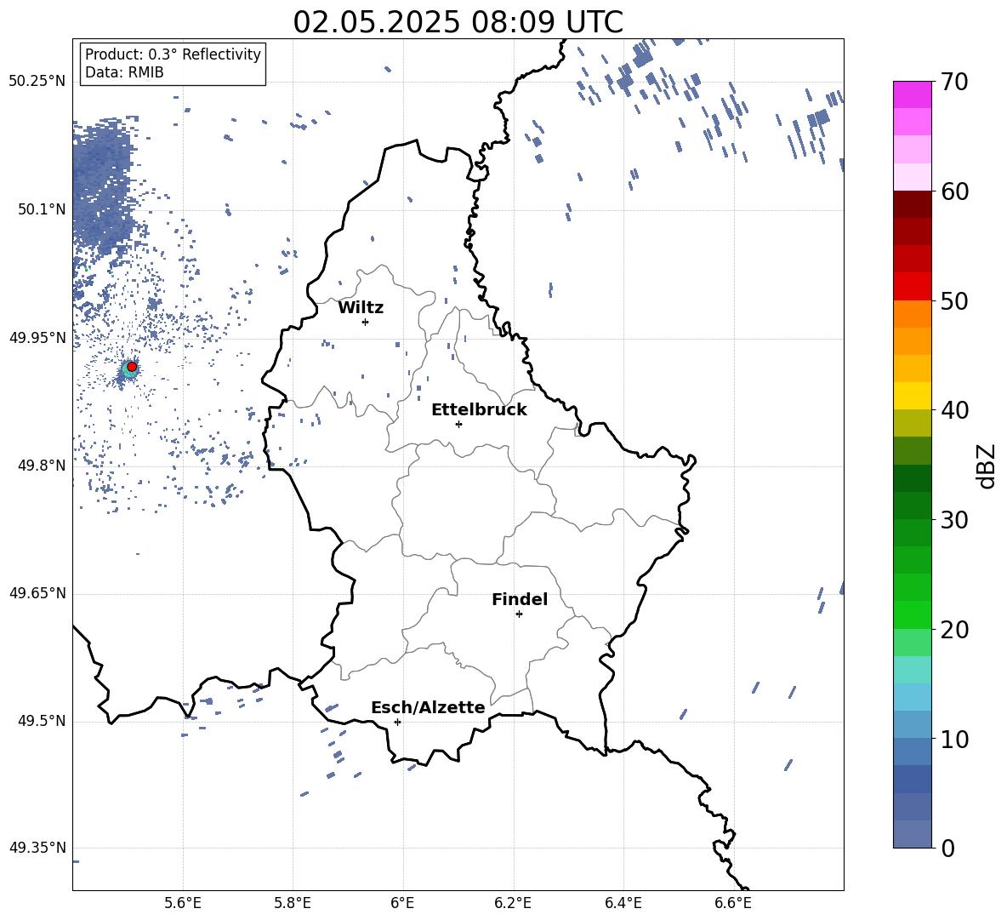Click the 0 tick label on colorbar
Viewport: 1007px width, 920px height.
pyautogui.click(x=947, y=848)
